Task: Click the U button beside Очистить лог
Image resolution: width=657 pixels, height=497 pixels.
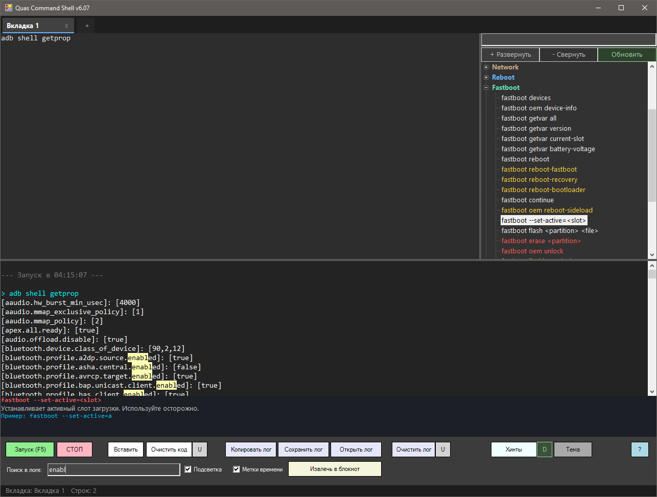Action: (x=443, y=449)
